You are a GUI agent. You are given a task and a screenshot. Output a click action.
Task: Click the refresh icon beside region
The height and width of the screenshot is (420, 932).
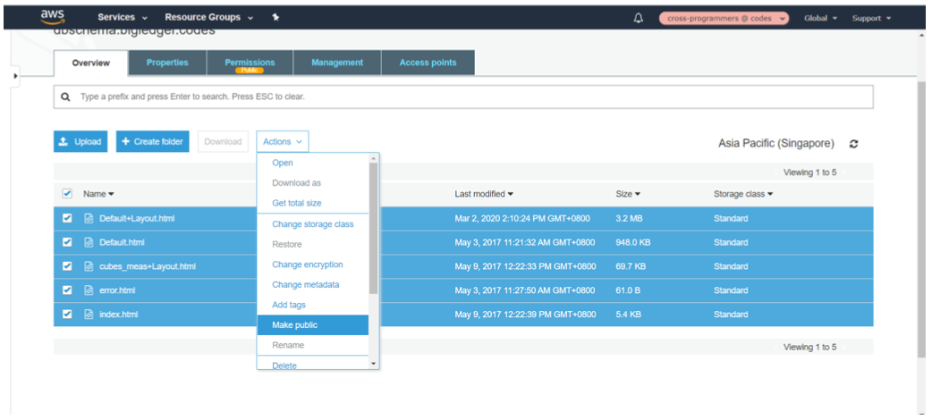(x=854, y=144)
